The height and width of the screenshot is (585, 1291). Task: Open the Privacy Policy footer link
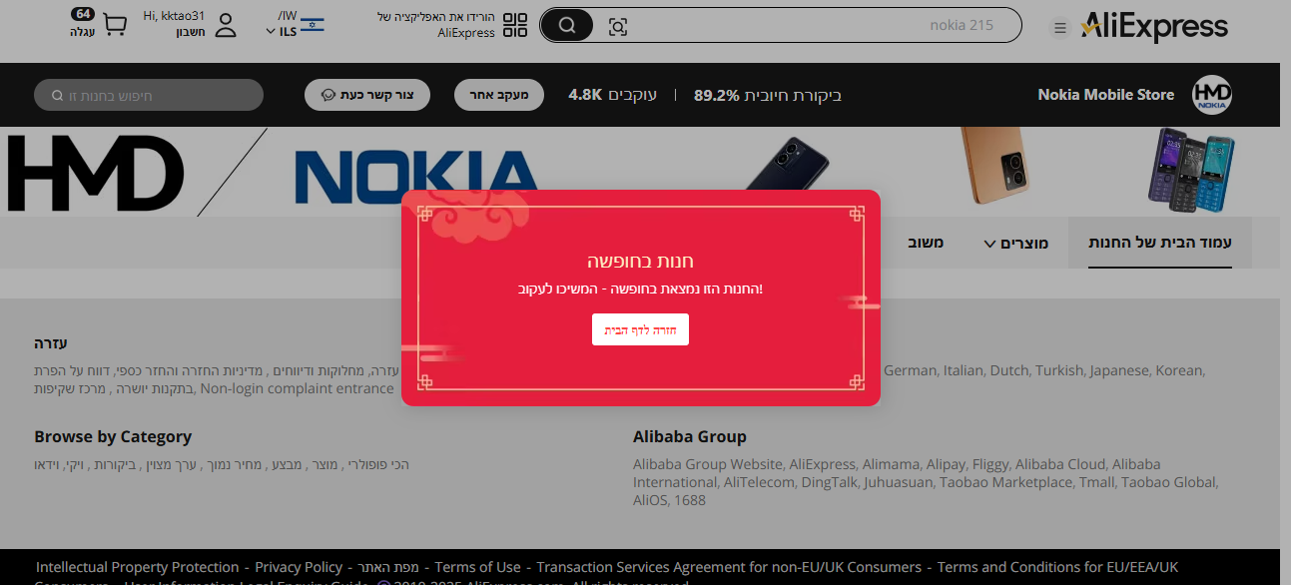click(298, 567)
